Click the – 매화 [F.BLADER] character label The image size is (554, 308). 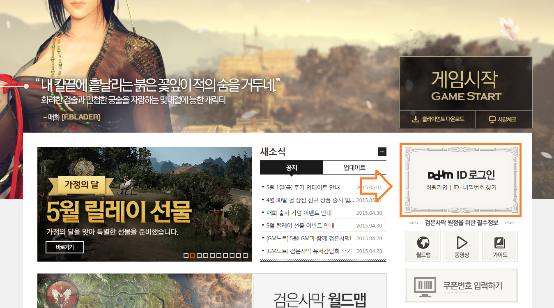(71, 117)
